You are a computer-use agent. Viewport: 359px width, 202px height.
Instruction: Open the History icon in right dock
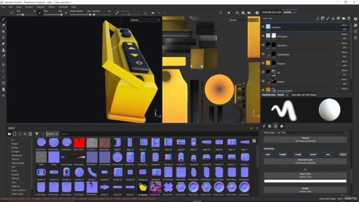pos(356,31)
